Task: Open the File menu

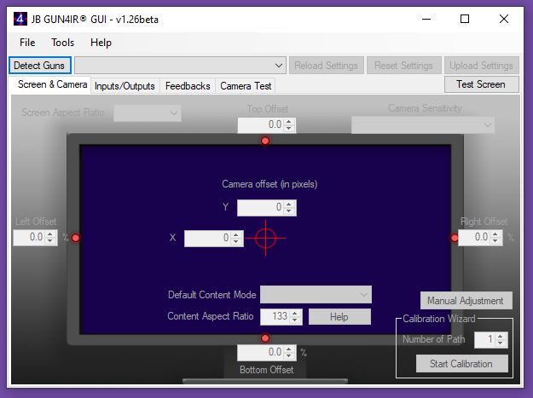Action: point(27,43)
